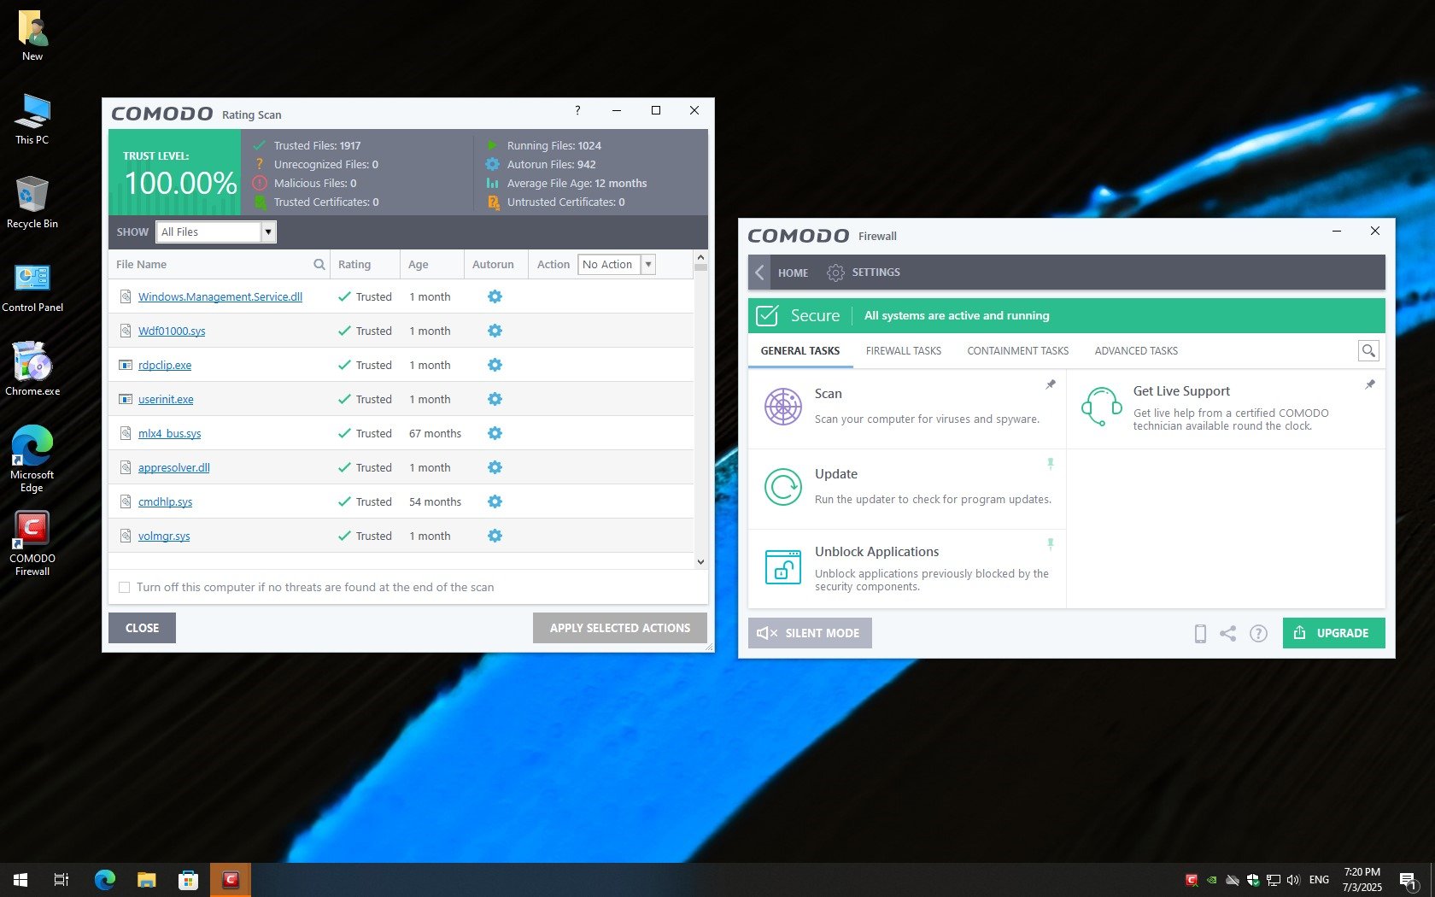Open File Explorer from the taskbar

[147, 880]
